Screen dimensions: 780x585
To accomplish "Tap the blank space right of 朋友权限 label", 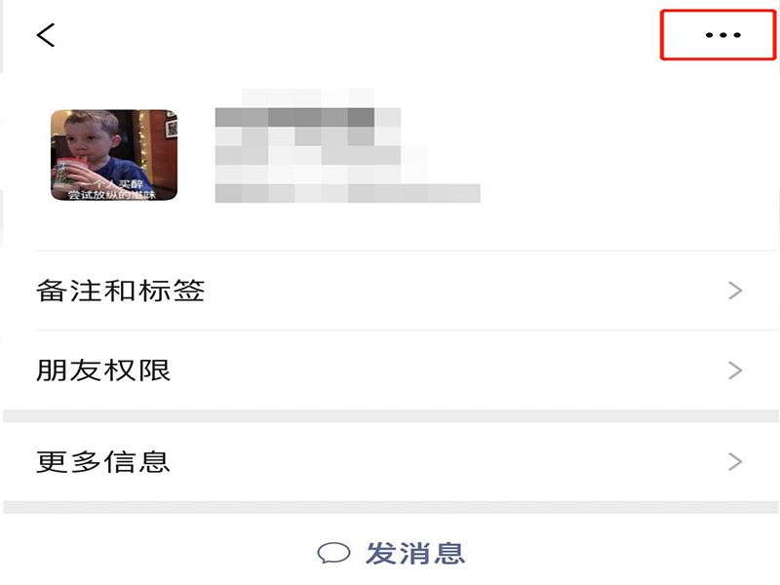I will [448, 370].
